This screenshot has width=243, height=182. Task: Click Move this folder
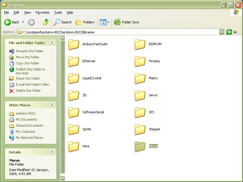pos(28,57)
